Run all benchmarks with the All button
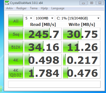 pyautogui.click(x=16, y=21)
